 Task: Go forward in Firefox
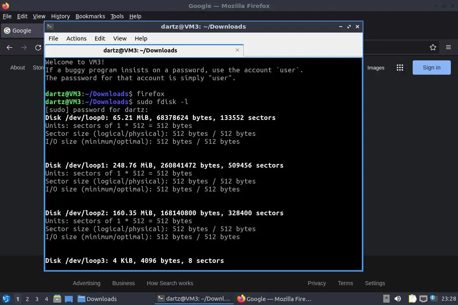24,48
